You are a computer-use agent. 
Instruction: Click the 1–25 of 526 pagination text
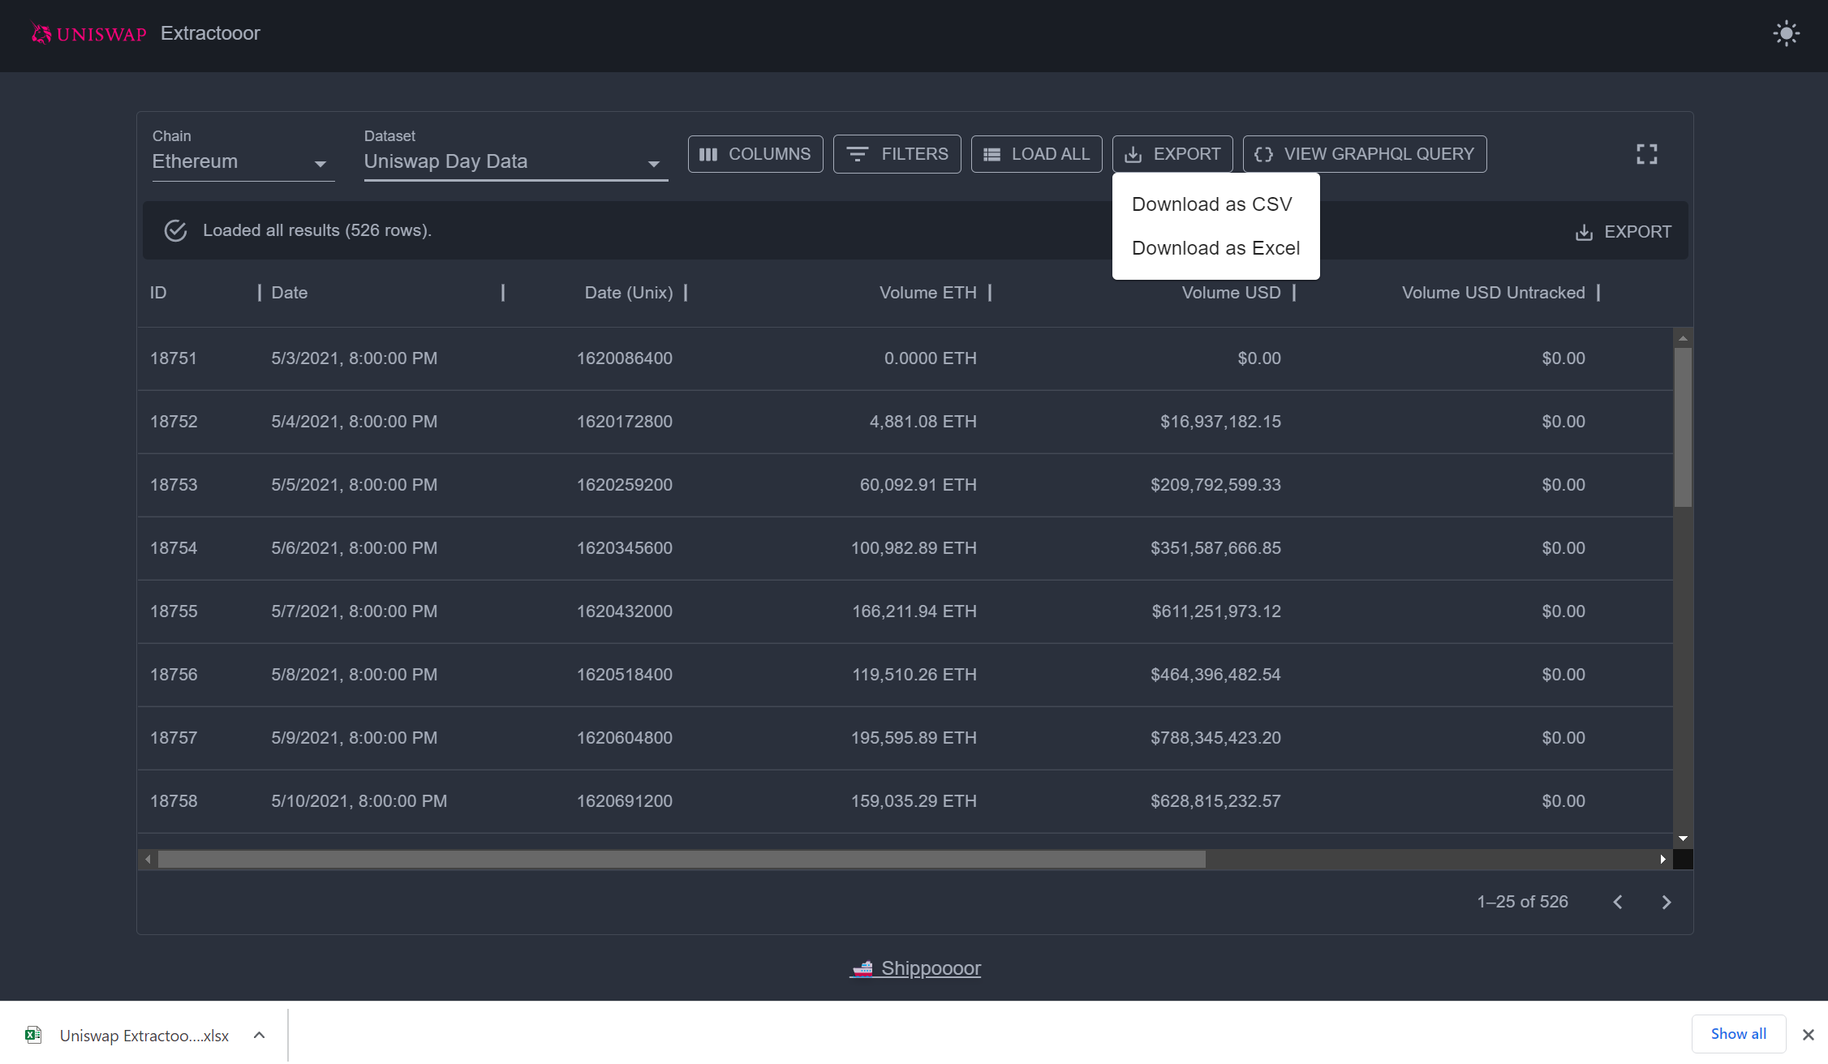coord(1522,902)
